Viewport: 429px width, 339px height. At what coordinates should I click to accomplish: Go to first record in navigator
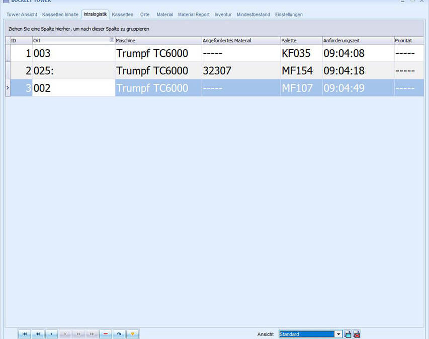click(25, 334)
